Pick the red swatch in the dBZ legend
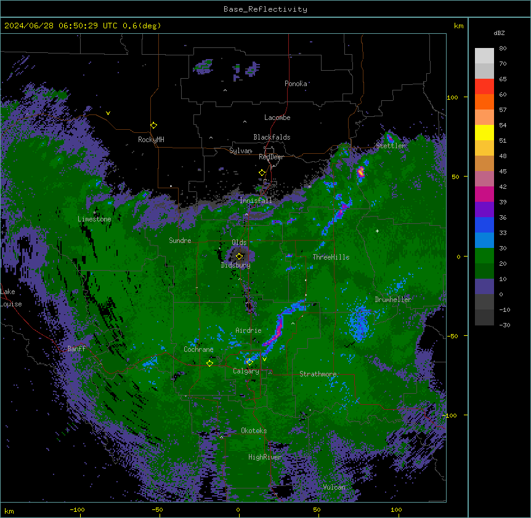Viewport: 531px width, 518px height. [x=484, y=87]
